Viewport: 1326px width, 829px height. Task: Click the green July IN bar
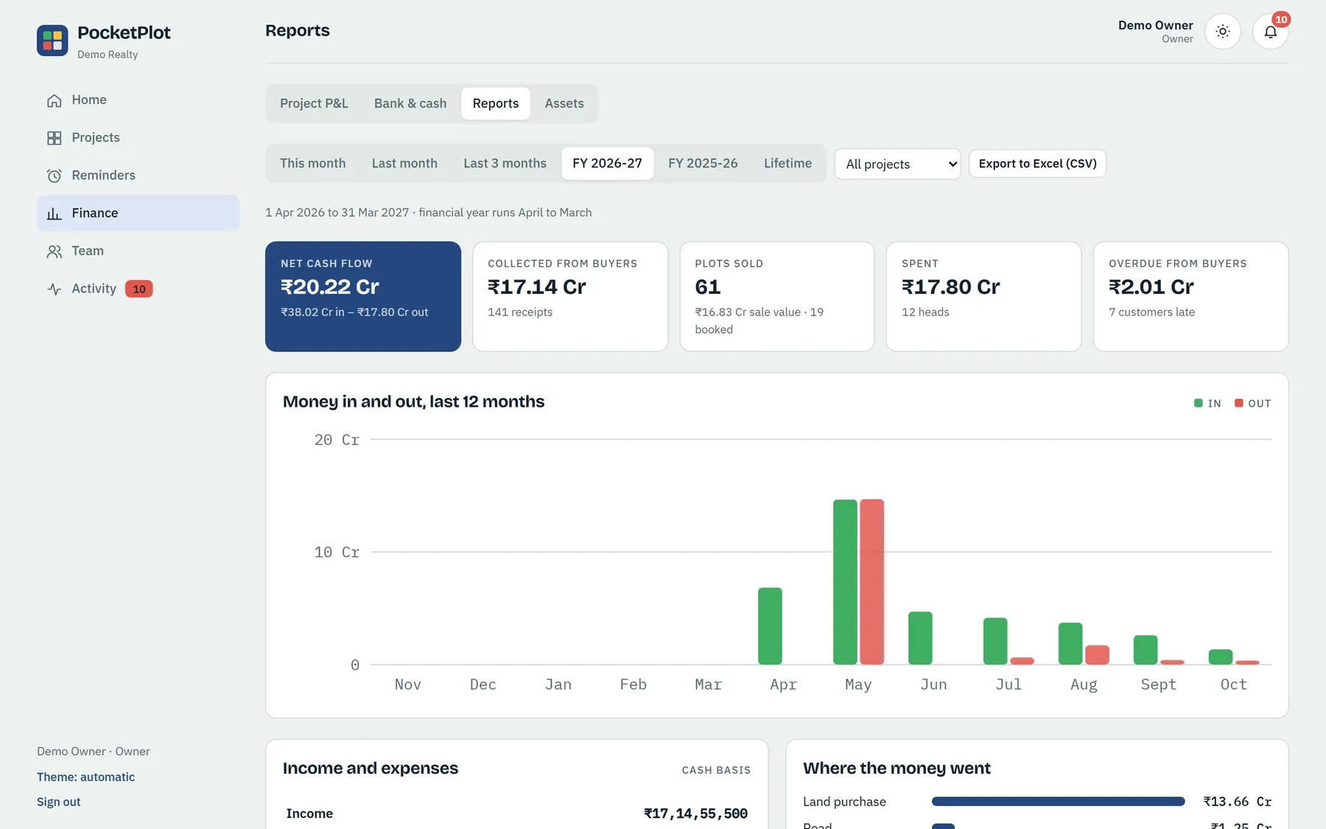995,641
